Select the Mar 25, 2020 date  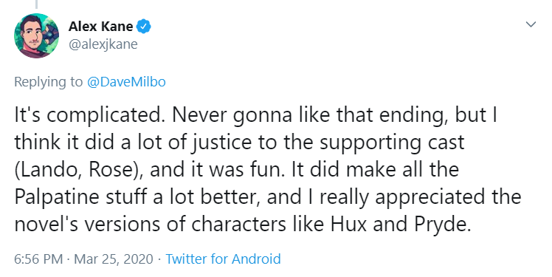(114, 259)
